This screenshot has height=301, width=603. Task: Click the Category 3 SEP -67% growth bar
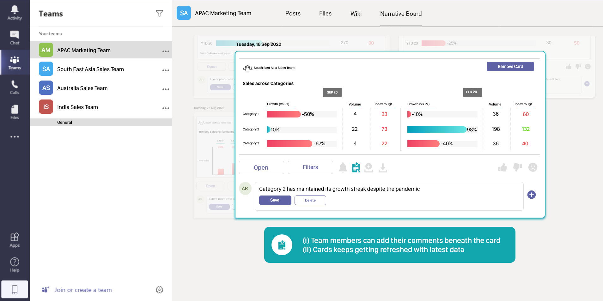tap(289, 144)
